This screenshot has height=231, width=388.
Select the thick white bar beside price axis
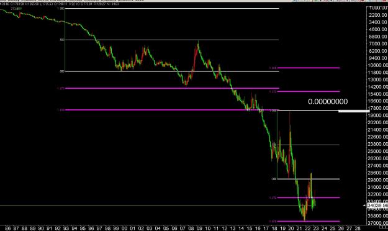[x=354, y=111]
